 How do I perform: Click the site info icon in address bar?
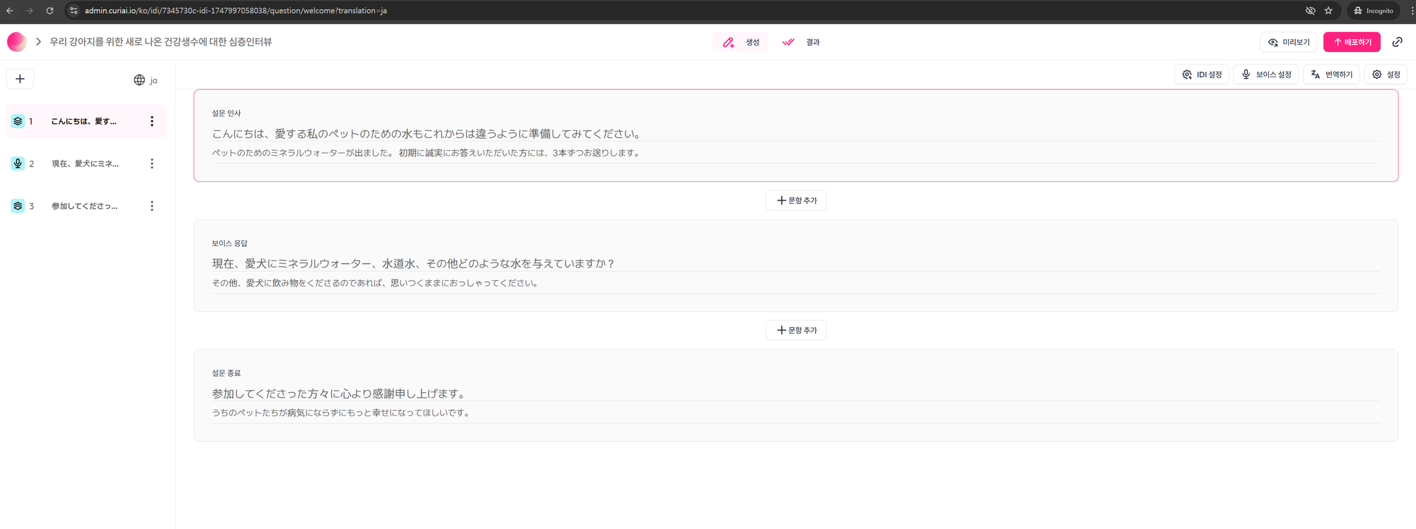[x=74, y=10]
